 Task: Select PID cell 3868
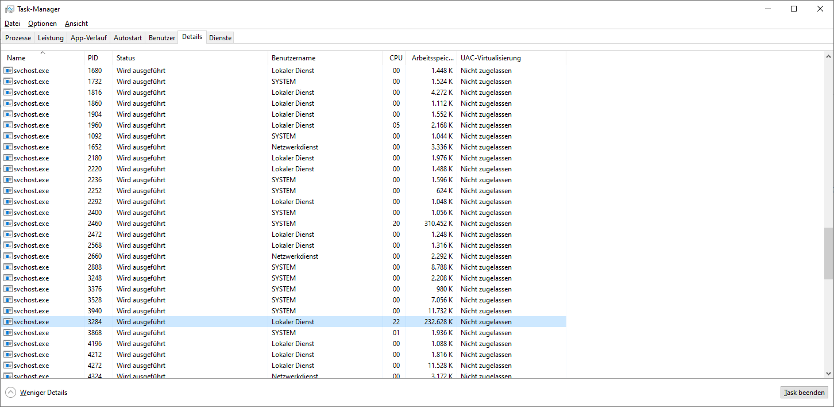point(95,333)
